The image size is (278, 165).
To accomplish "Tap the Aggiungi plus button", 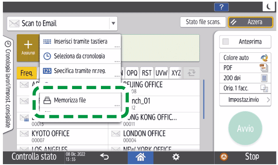I will pos(28,48).
